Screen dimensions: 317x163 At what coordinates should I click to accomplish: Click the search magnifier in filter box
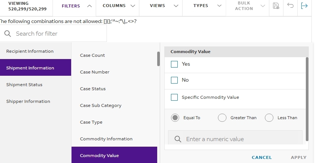[8, 33]
